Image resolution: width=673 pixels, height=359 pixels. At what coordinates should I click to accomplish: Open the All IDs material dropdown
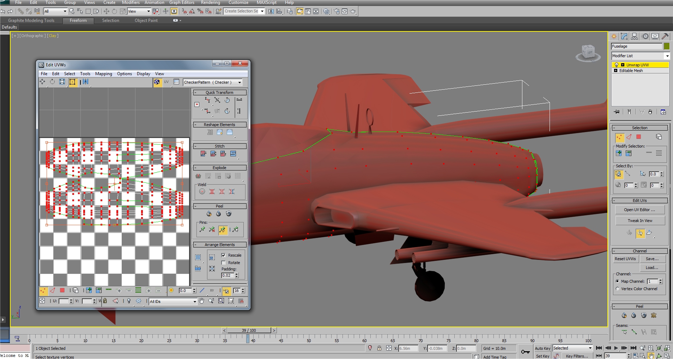(x=173, y=301)
